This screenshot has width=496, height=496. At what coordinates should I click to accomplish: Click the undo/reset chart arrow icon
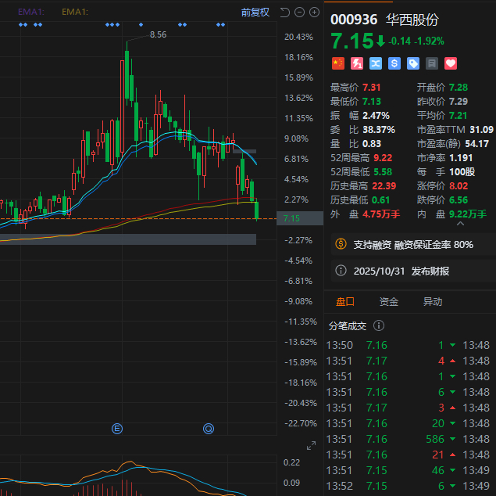(x=285, y=13)
